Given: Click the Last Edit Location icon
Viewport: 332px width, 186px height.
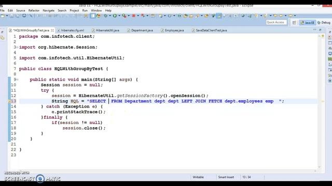Looking at the screenshot, I should point(275,16).
